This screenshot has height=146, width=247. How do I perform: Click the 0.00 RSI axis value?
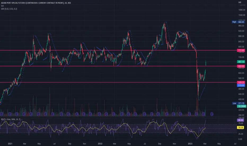pos(240,139)
